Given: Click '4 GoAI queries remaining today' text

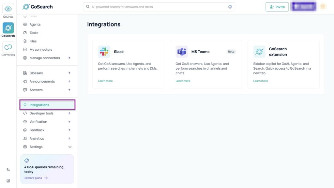Looking at the screenshot, I should click(44, 169).
